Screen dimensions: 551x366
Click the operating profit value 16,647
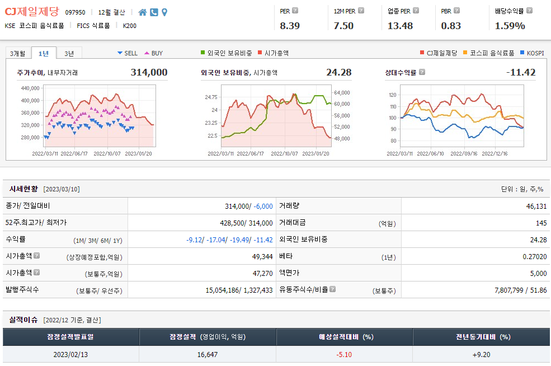pos(208,354)
